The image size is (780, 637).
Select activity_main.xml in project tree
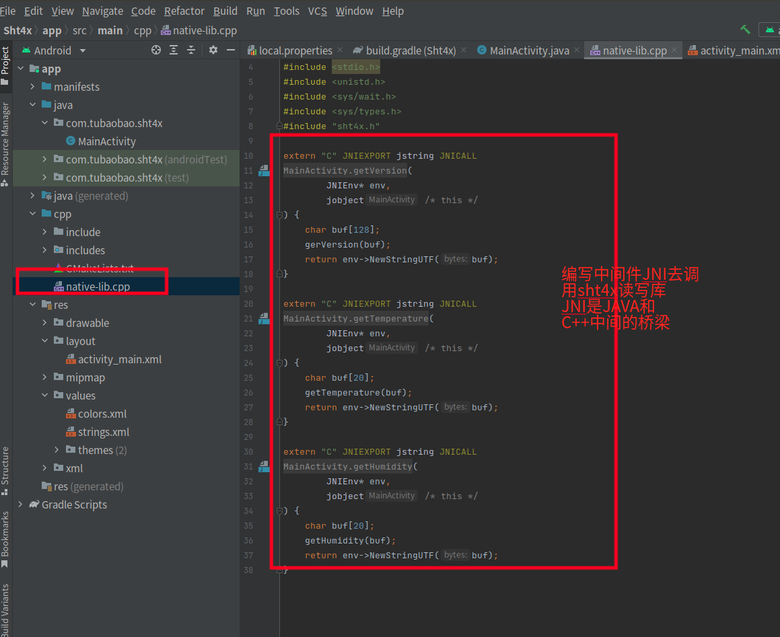[x=120, y=359]
